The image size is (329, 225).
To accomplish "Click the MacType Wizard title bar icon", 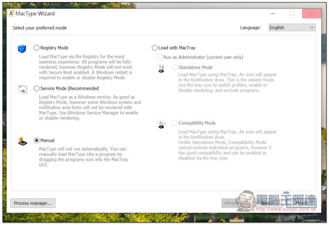I will point(11,14).
